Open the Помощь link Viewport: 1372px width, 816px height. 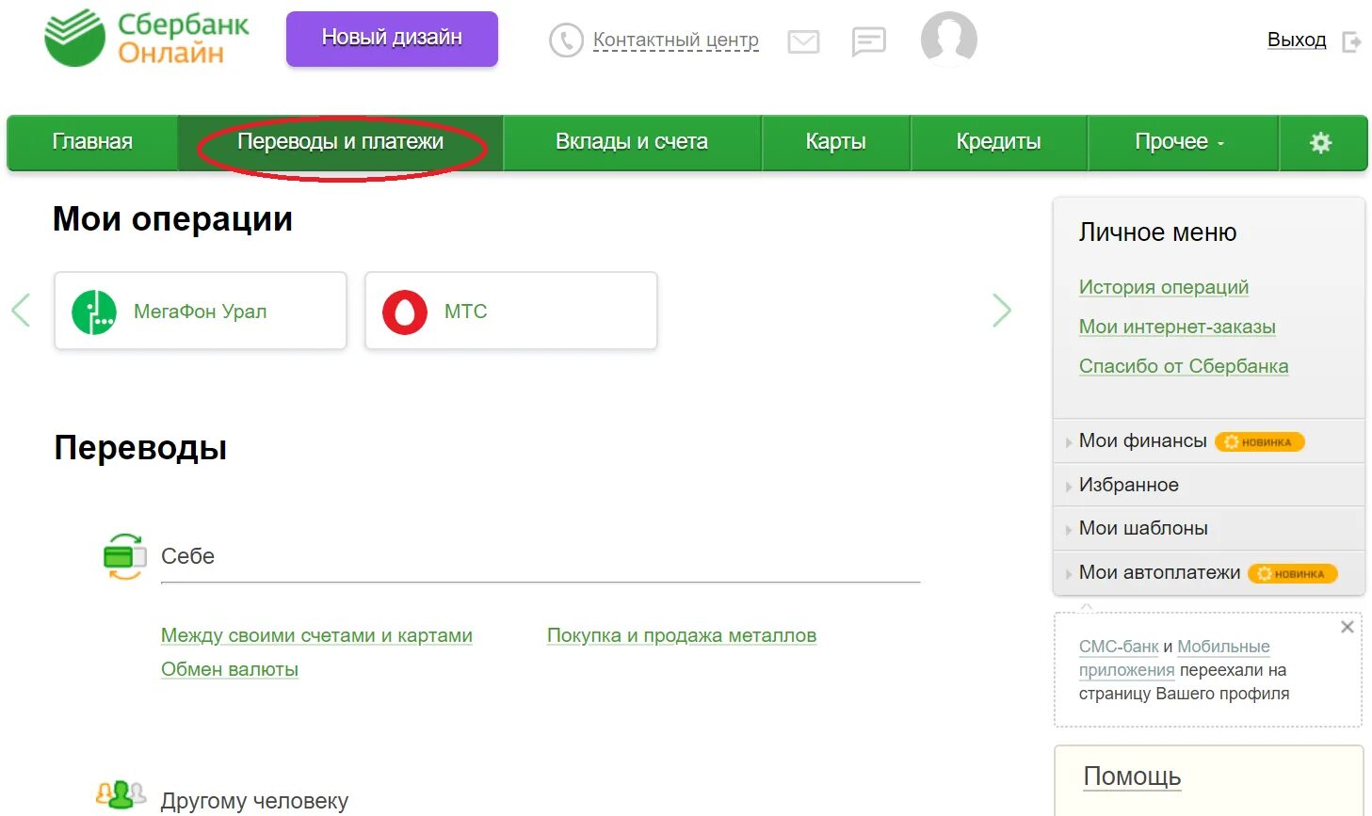1132,776
